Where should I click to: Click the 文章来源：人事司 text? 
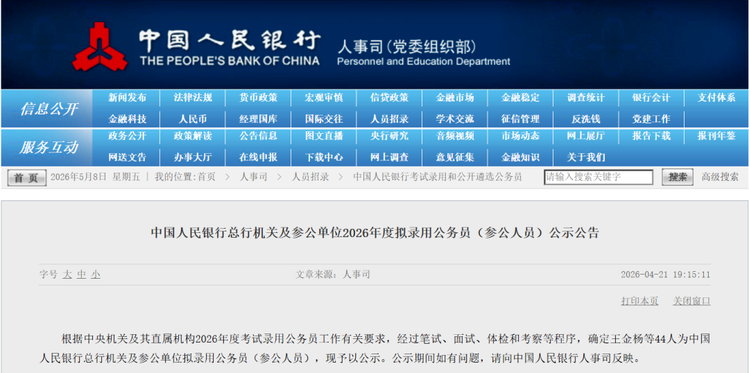pos(332,275)
